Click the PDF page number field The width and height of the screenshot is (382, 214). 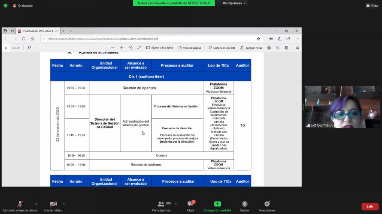point(6,48)
